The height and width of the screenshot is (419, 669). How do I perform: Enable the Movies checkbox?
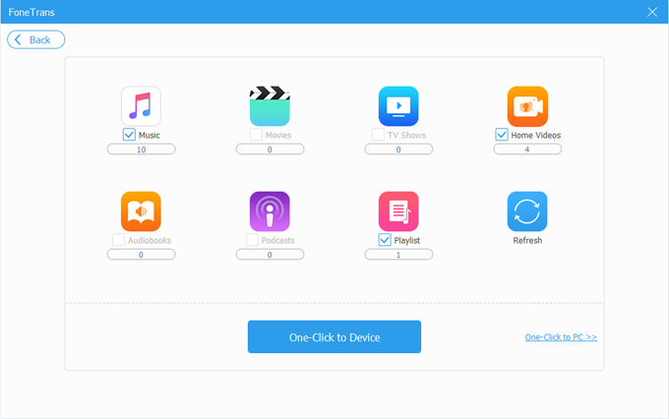tap(256, 135)
